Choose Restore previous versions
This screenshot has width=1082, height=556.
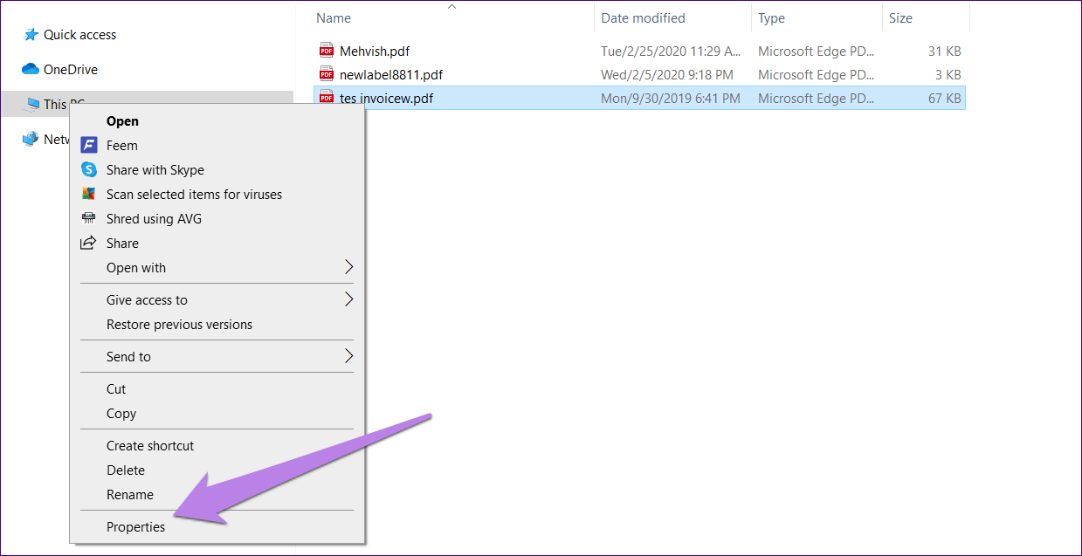click(x=179, y=325)
